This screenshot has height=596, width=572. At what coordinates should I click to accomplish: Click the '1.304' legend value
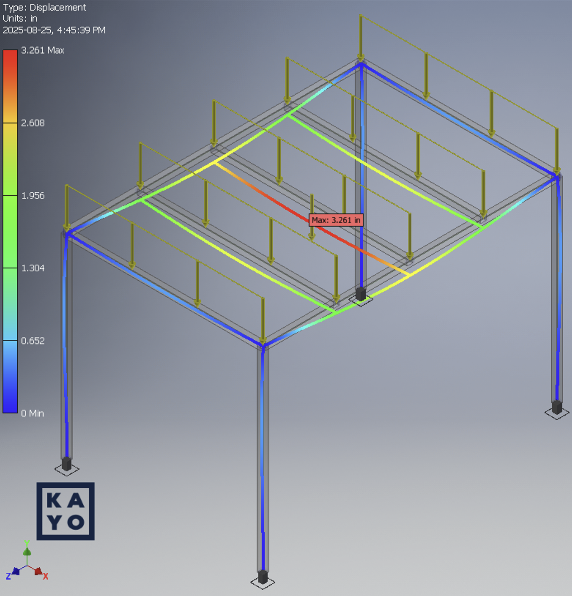click(33, 268)
